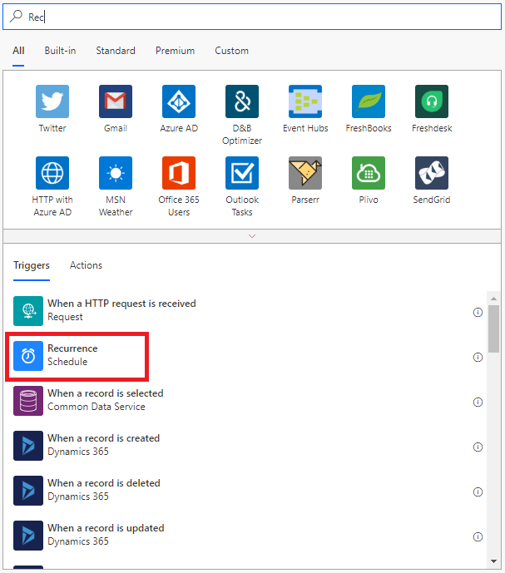
Task: Show info for record is selected trigger
Action: [478, 403]
